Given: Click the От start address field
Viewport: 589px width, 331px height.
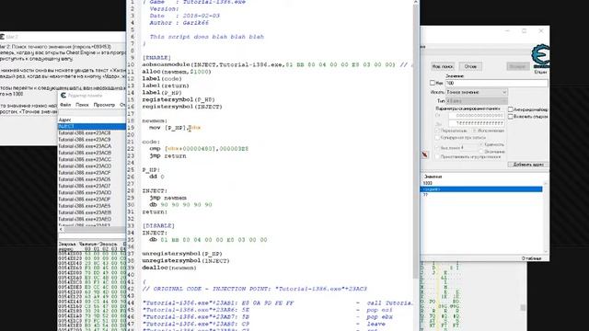Looking at the screenshot, I should point(476,116).
